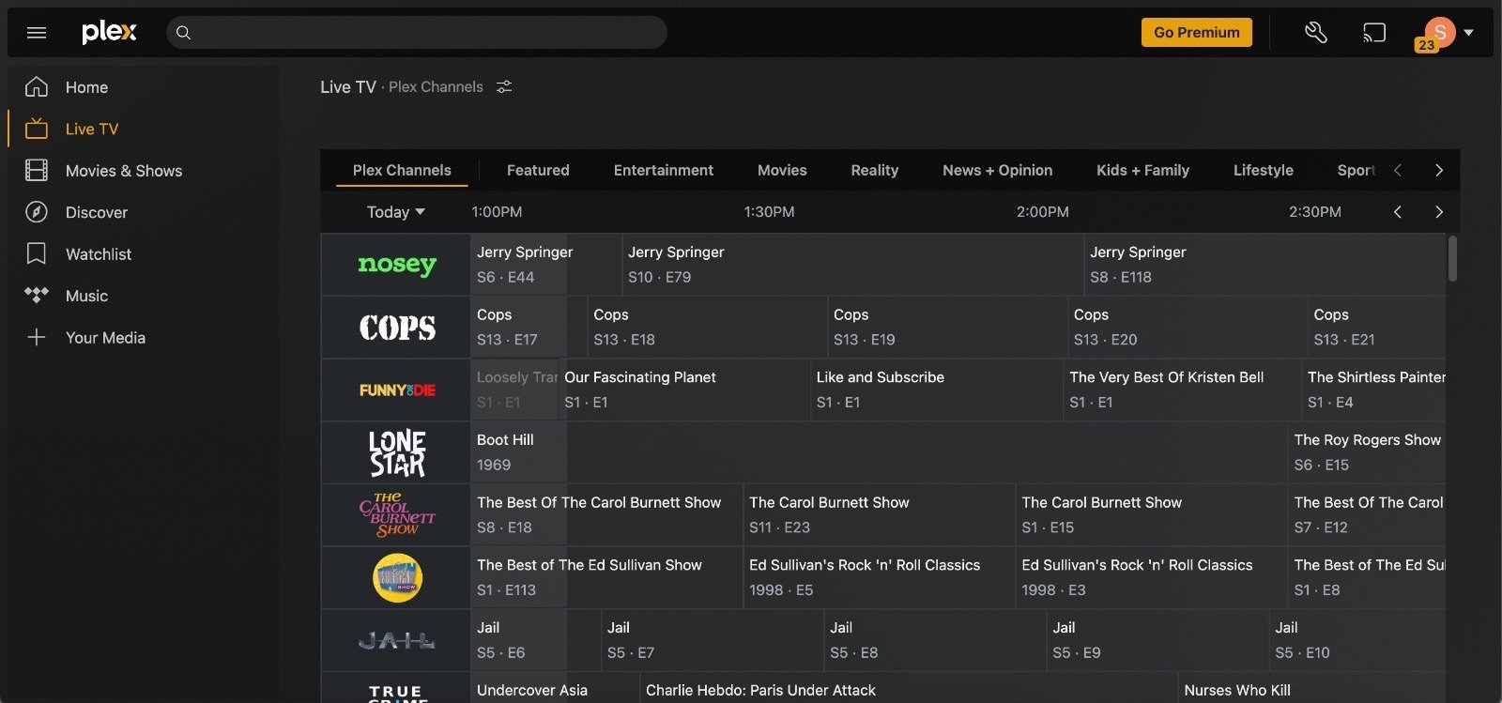Viewport: 1502px width, 703px height.
Task: Open the Live TV filter sliders icon
Action: point(504,86)
